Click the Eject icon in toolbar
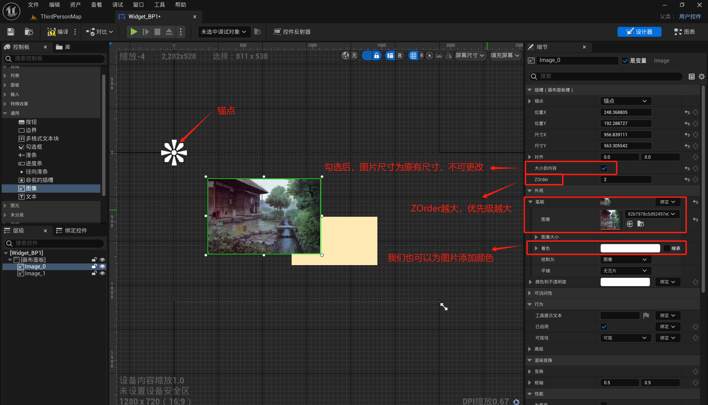Image resolution: width=708 pixels, height=405 pixels. click(169, 32)
